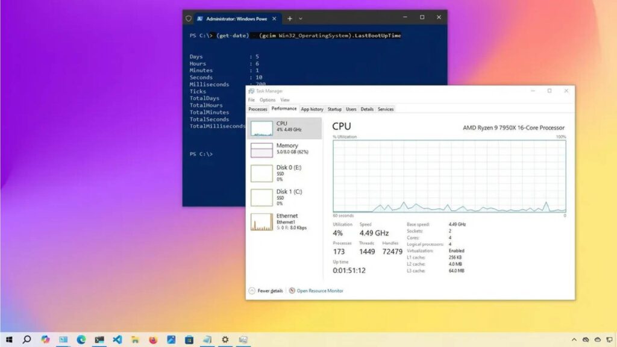The height and width of the screenshot is (347, 617).
Task: Open taskbar Search magnifier
Action: [27, 340]
